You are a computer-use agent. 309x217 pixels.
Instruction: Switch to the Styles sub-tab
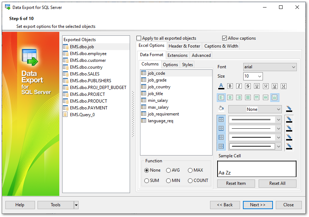pyautogui.click(x=188, y=65)
